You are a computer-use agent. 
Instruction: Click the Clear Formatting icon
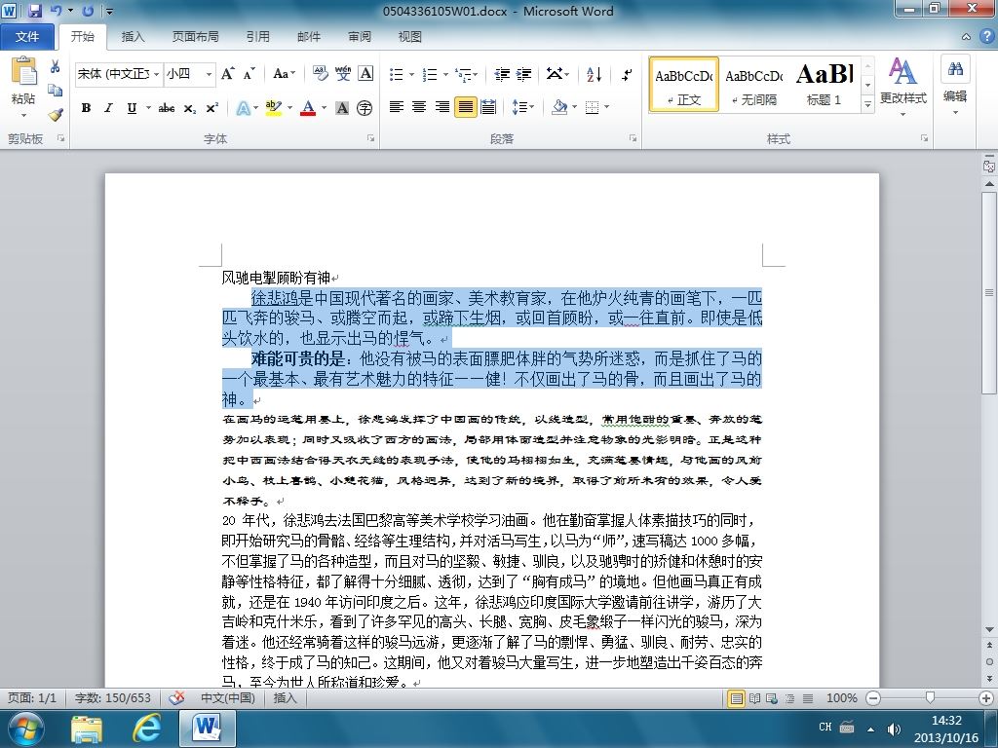click(320, 74)
